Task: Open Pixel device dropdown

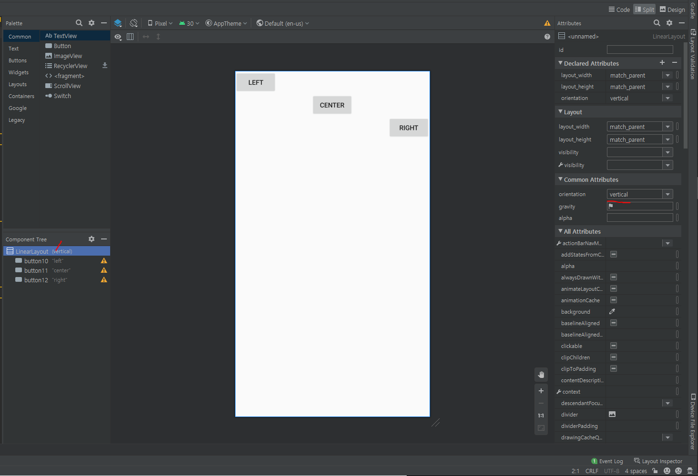Action: tap(160, 23)
